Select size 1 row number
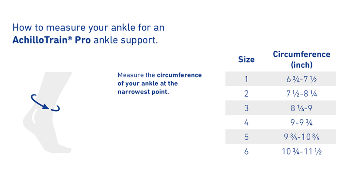This screenshot has width=348, height=174. coord(246,79)
